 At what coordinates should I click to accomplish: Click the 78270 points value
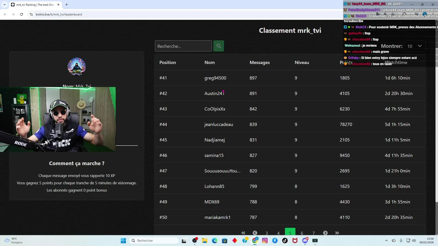(x=346, y=124)
